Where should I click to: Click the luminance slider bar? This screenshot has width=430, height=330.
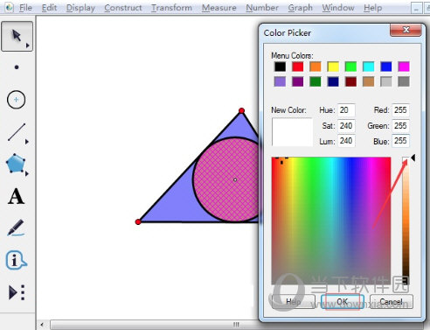406,221
